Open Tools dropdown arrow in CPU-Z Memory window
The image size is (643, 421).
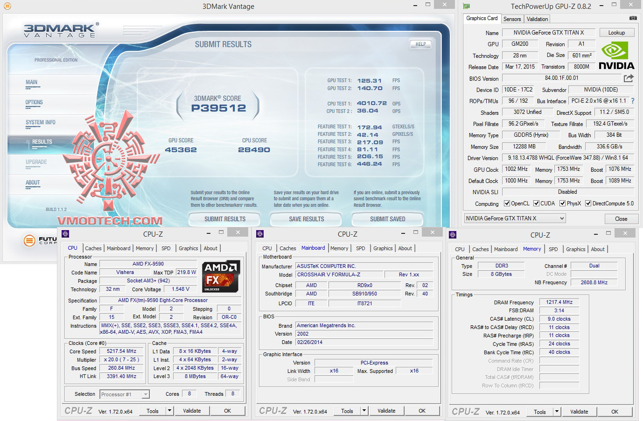(x=557, y=412)
